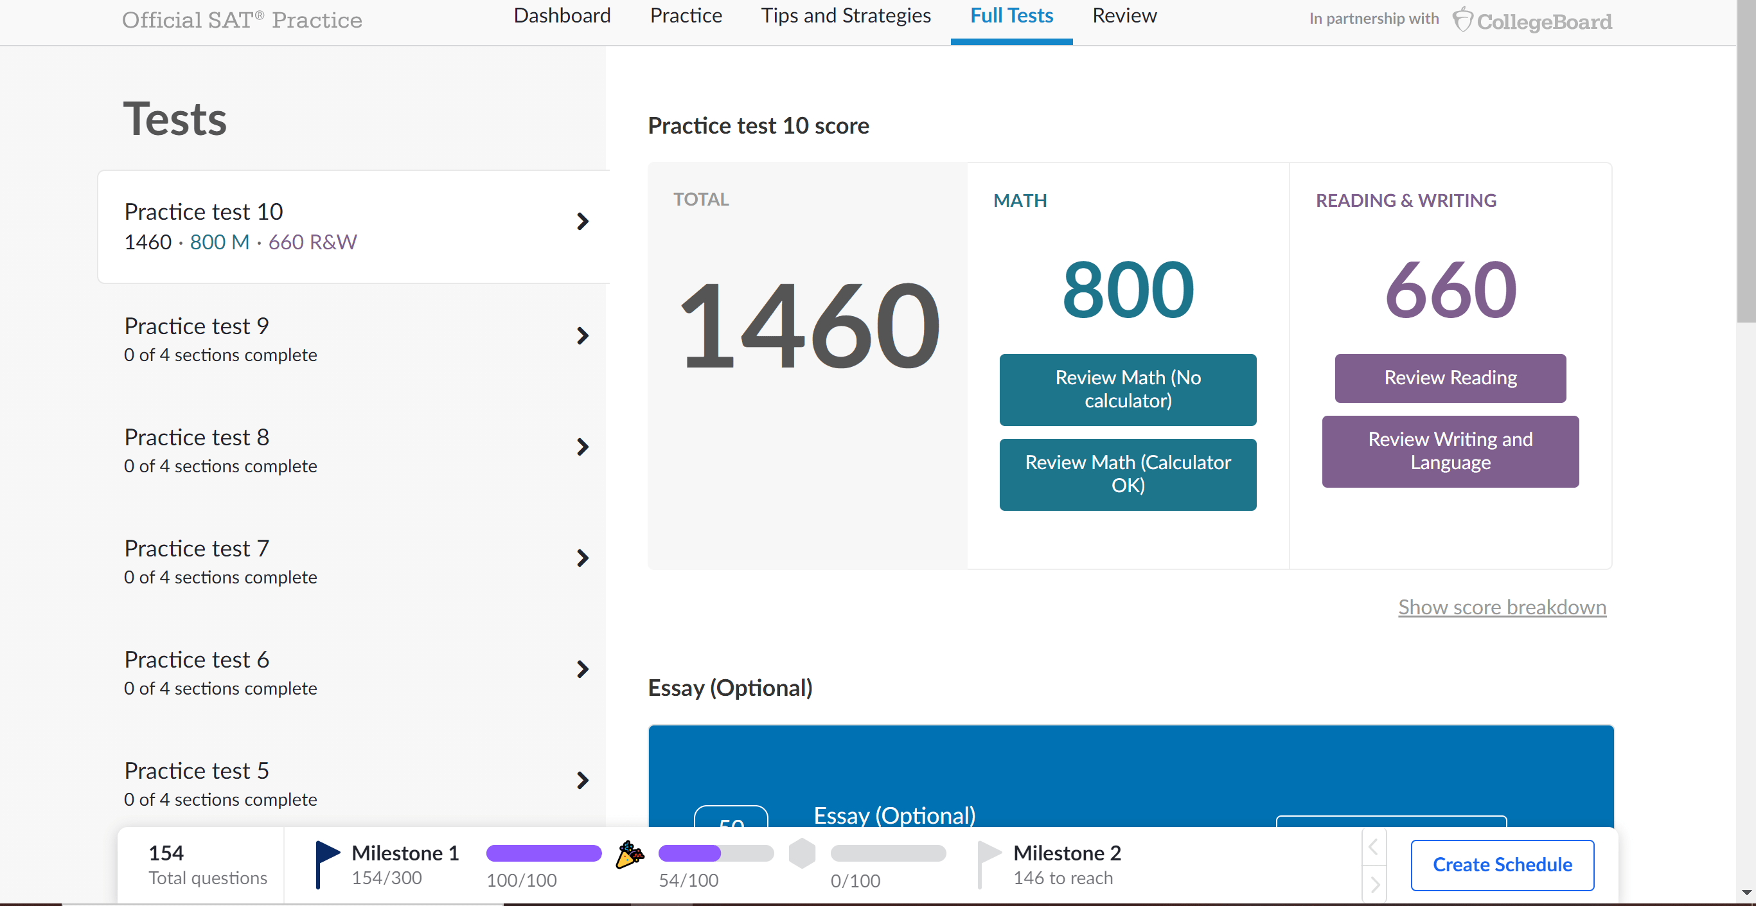
Task: Click the scrollbar down arrow
Action: click(x=1746, y=893)
